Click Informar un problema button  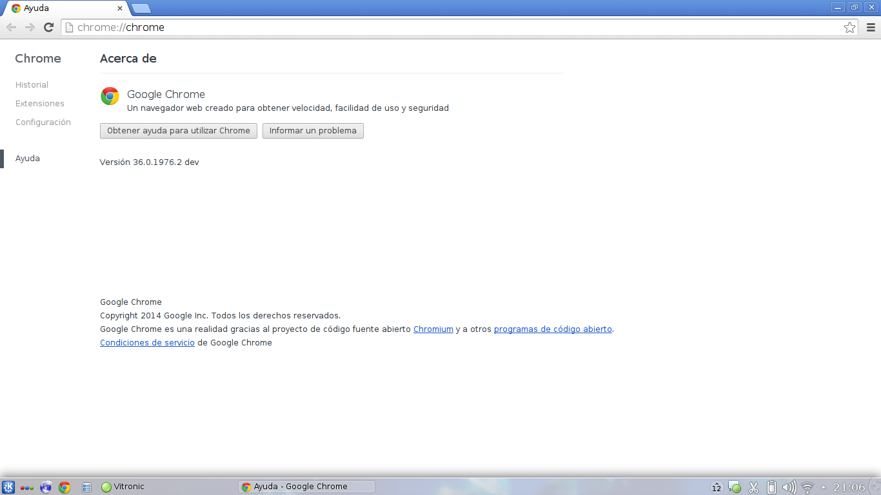click(x=313, y=131)
